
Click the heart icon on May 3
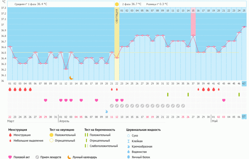click(224, 100)
